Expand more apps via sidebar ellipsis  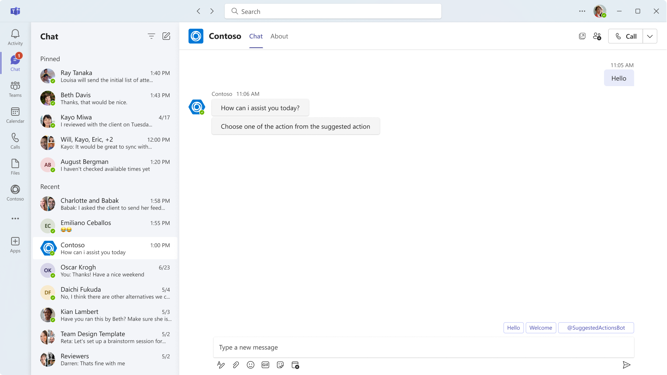click(15, 219)
